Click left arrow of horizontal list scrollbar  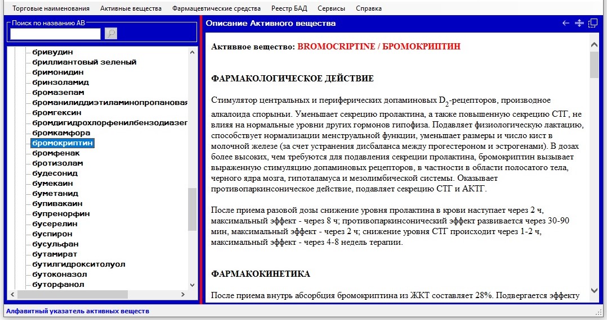[12, 294]
